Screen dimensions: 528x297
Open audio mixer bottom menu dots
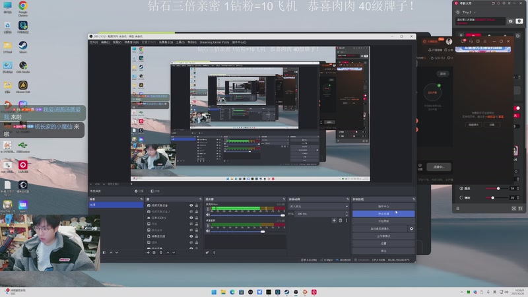point(214,253)
